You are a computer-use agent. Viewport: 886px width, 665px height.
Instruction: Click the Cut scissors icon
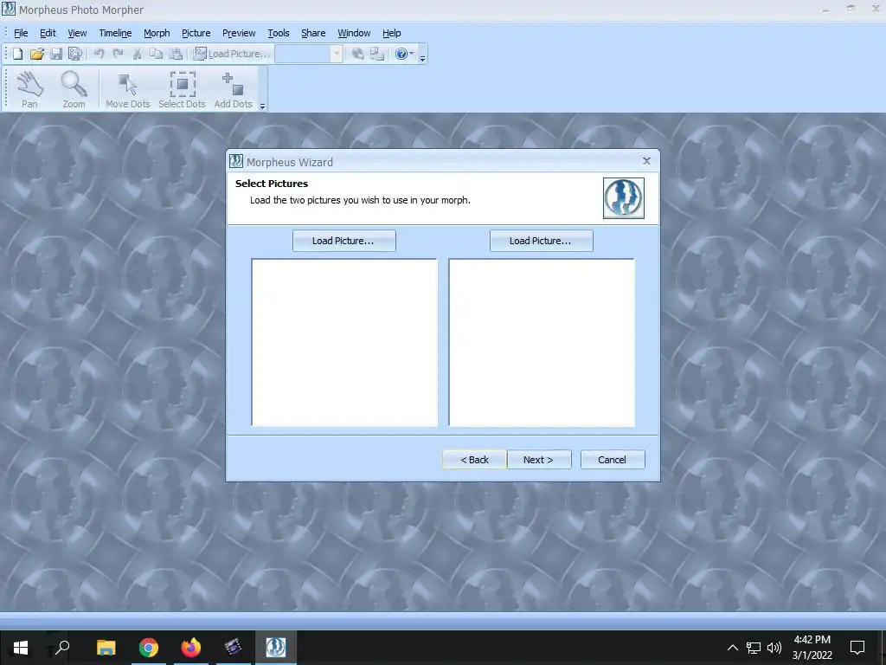click(x=137, y=54)
